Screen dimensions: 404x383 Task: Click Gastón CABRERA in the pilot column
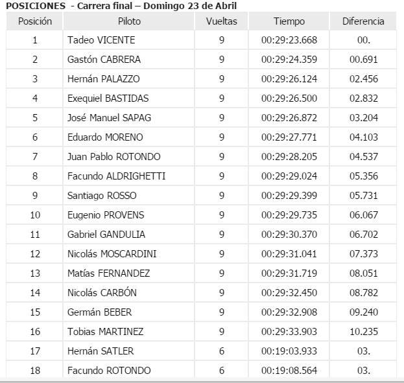pos(104,60)
